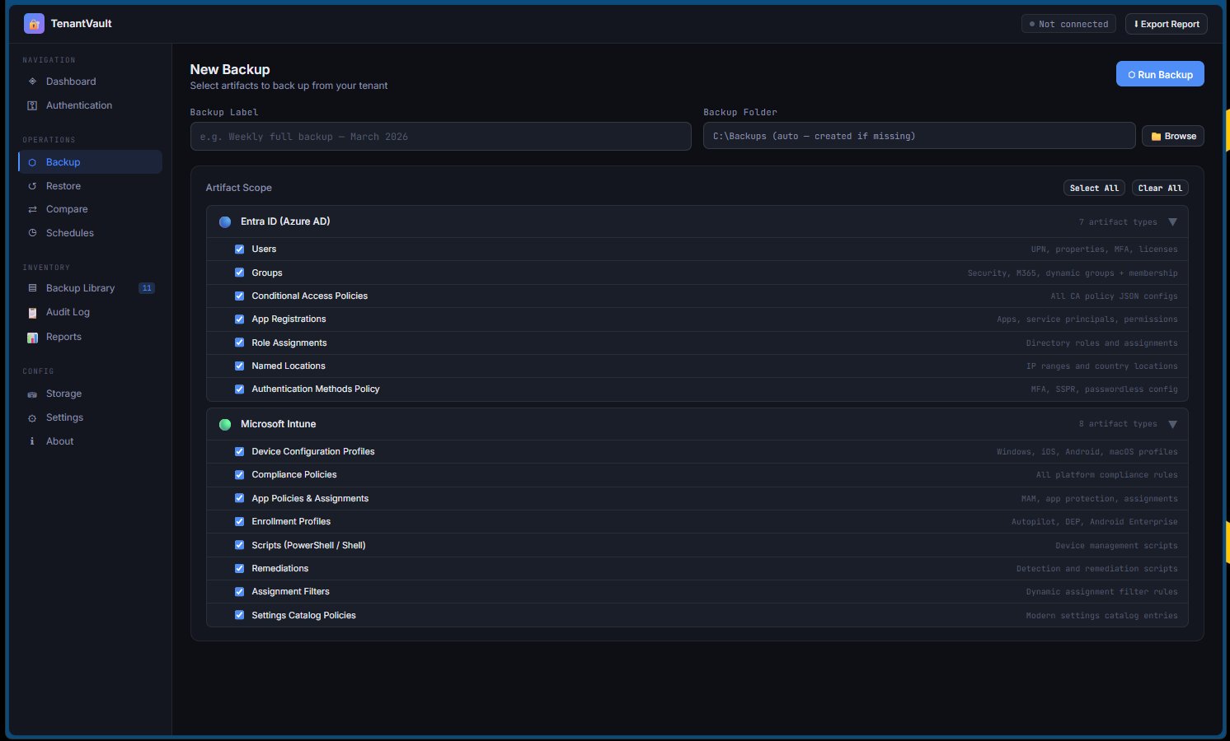Uncheck the Users checkbox
Image resolution: width=1230 pixels, height=741 pixels.
239,249
